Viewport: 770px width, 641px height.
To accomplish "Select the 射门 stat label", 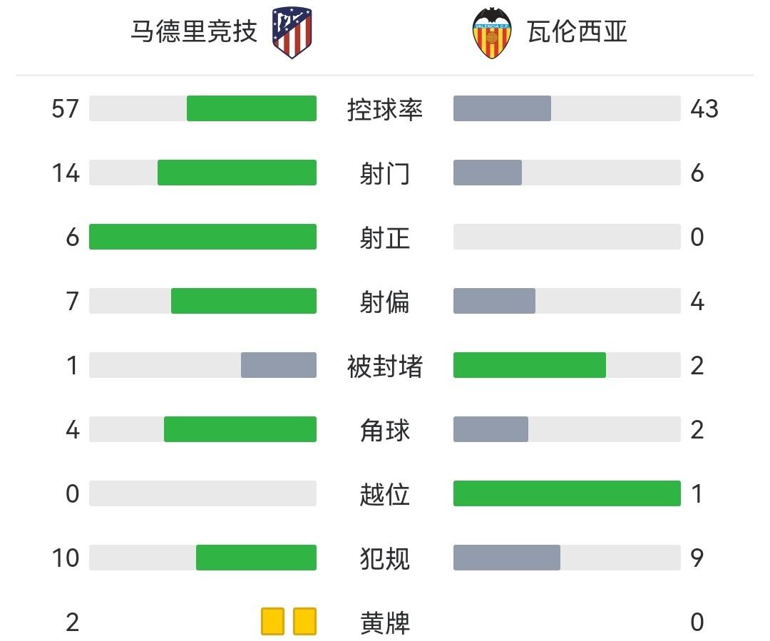I will [385, 173].
